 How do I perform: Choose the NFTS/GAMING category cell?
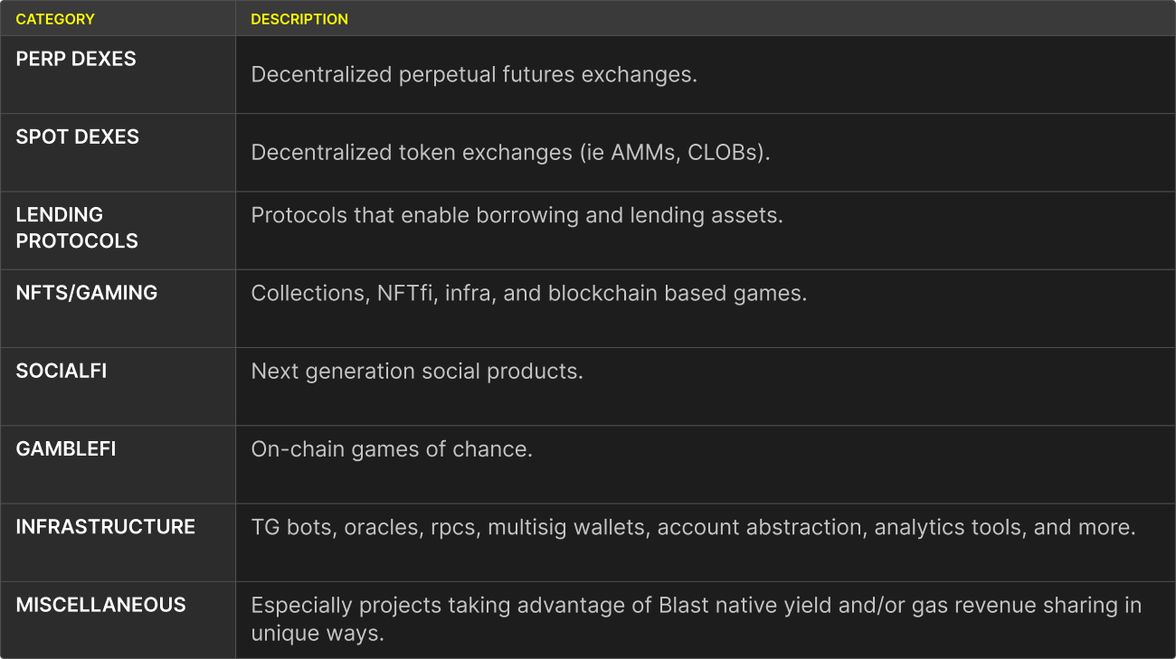tap(87, 293)
